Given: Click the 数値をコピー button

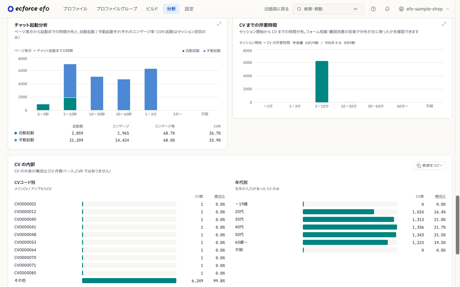Looking at the screenshot, I should (430, 166).
